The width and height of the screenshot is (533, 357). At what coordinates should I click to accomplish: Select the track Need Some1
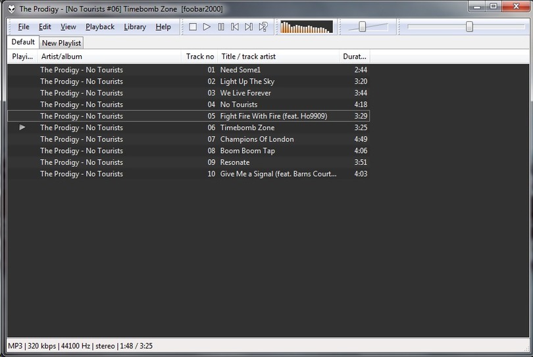[x=189, y=70]
